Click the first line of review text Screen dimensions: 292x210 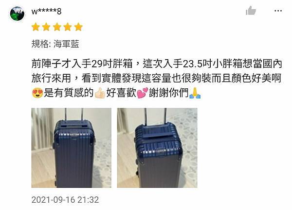(157, 64)
